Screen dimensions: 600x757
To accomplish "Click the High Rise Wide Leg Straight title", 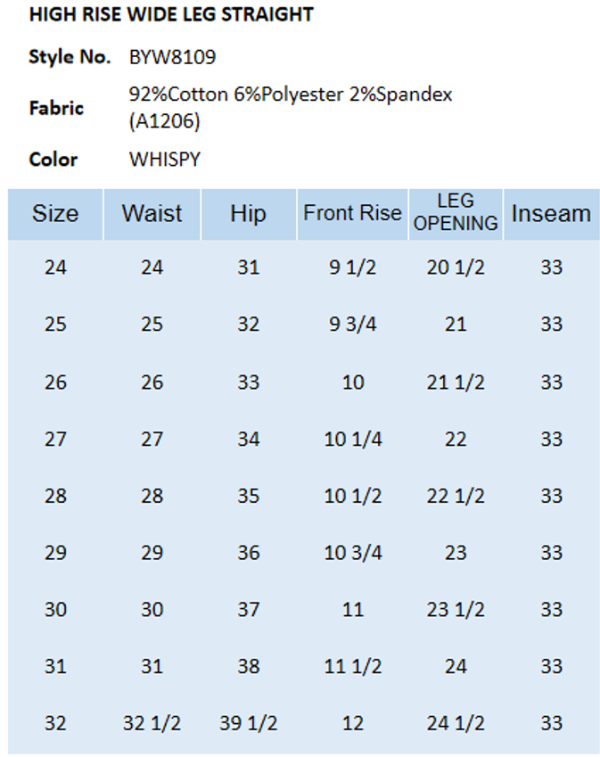I will 171,14.
